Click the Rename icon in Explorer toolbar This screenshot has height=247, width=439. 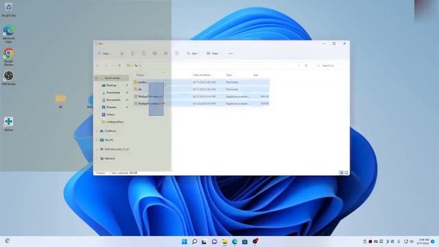pos(155,54)
